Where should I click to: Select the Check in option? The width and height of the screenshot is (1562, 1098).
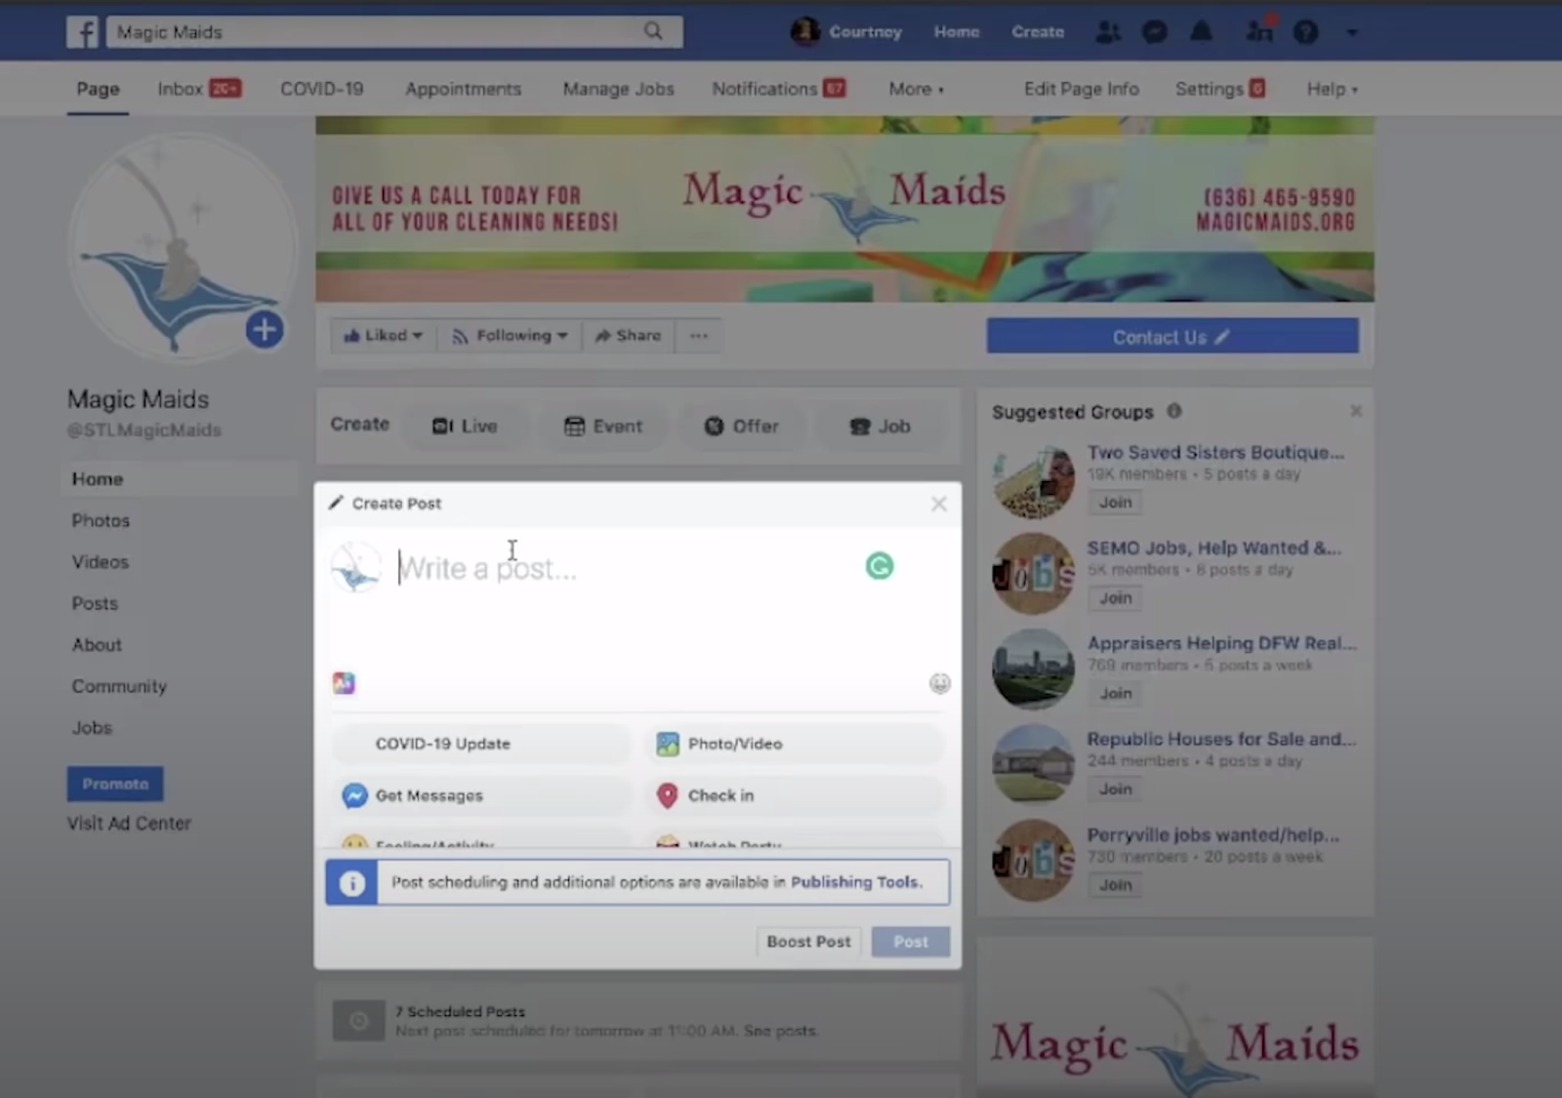point(795,795)
